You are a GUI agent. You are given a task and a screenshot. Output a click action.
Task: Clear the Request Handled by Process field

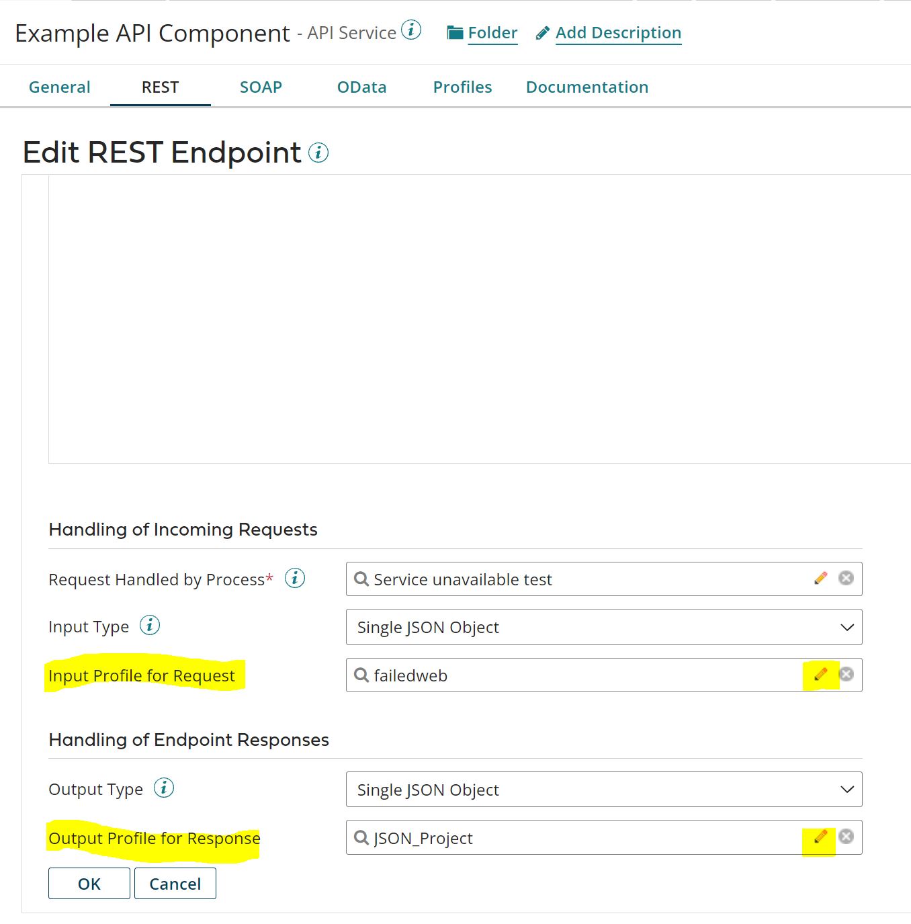pos(846,578)
